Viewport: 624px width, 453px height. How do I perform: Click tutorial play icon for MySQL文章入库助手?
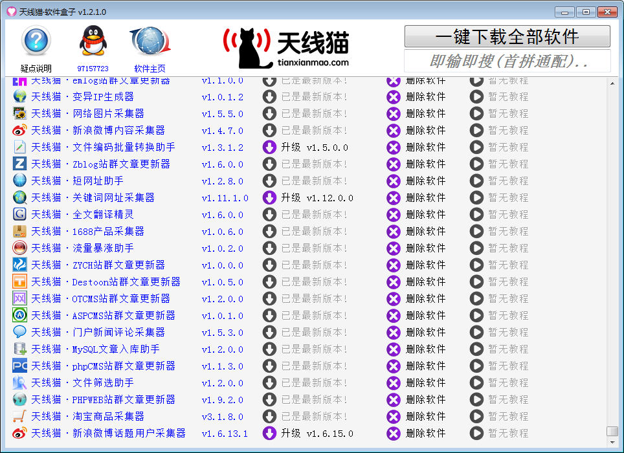coord(476,349)
